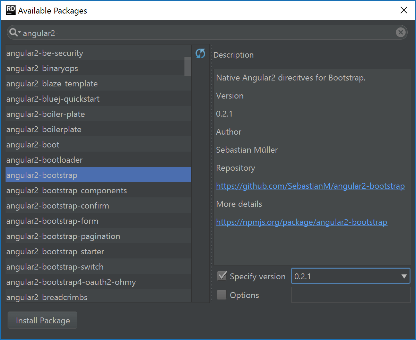
Task: Select angular2-bootstrap4-oauth2-ohmy package
Action: point(98,282)
